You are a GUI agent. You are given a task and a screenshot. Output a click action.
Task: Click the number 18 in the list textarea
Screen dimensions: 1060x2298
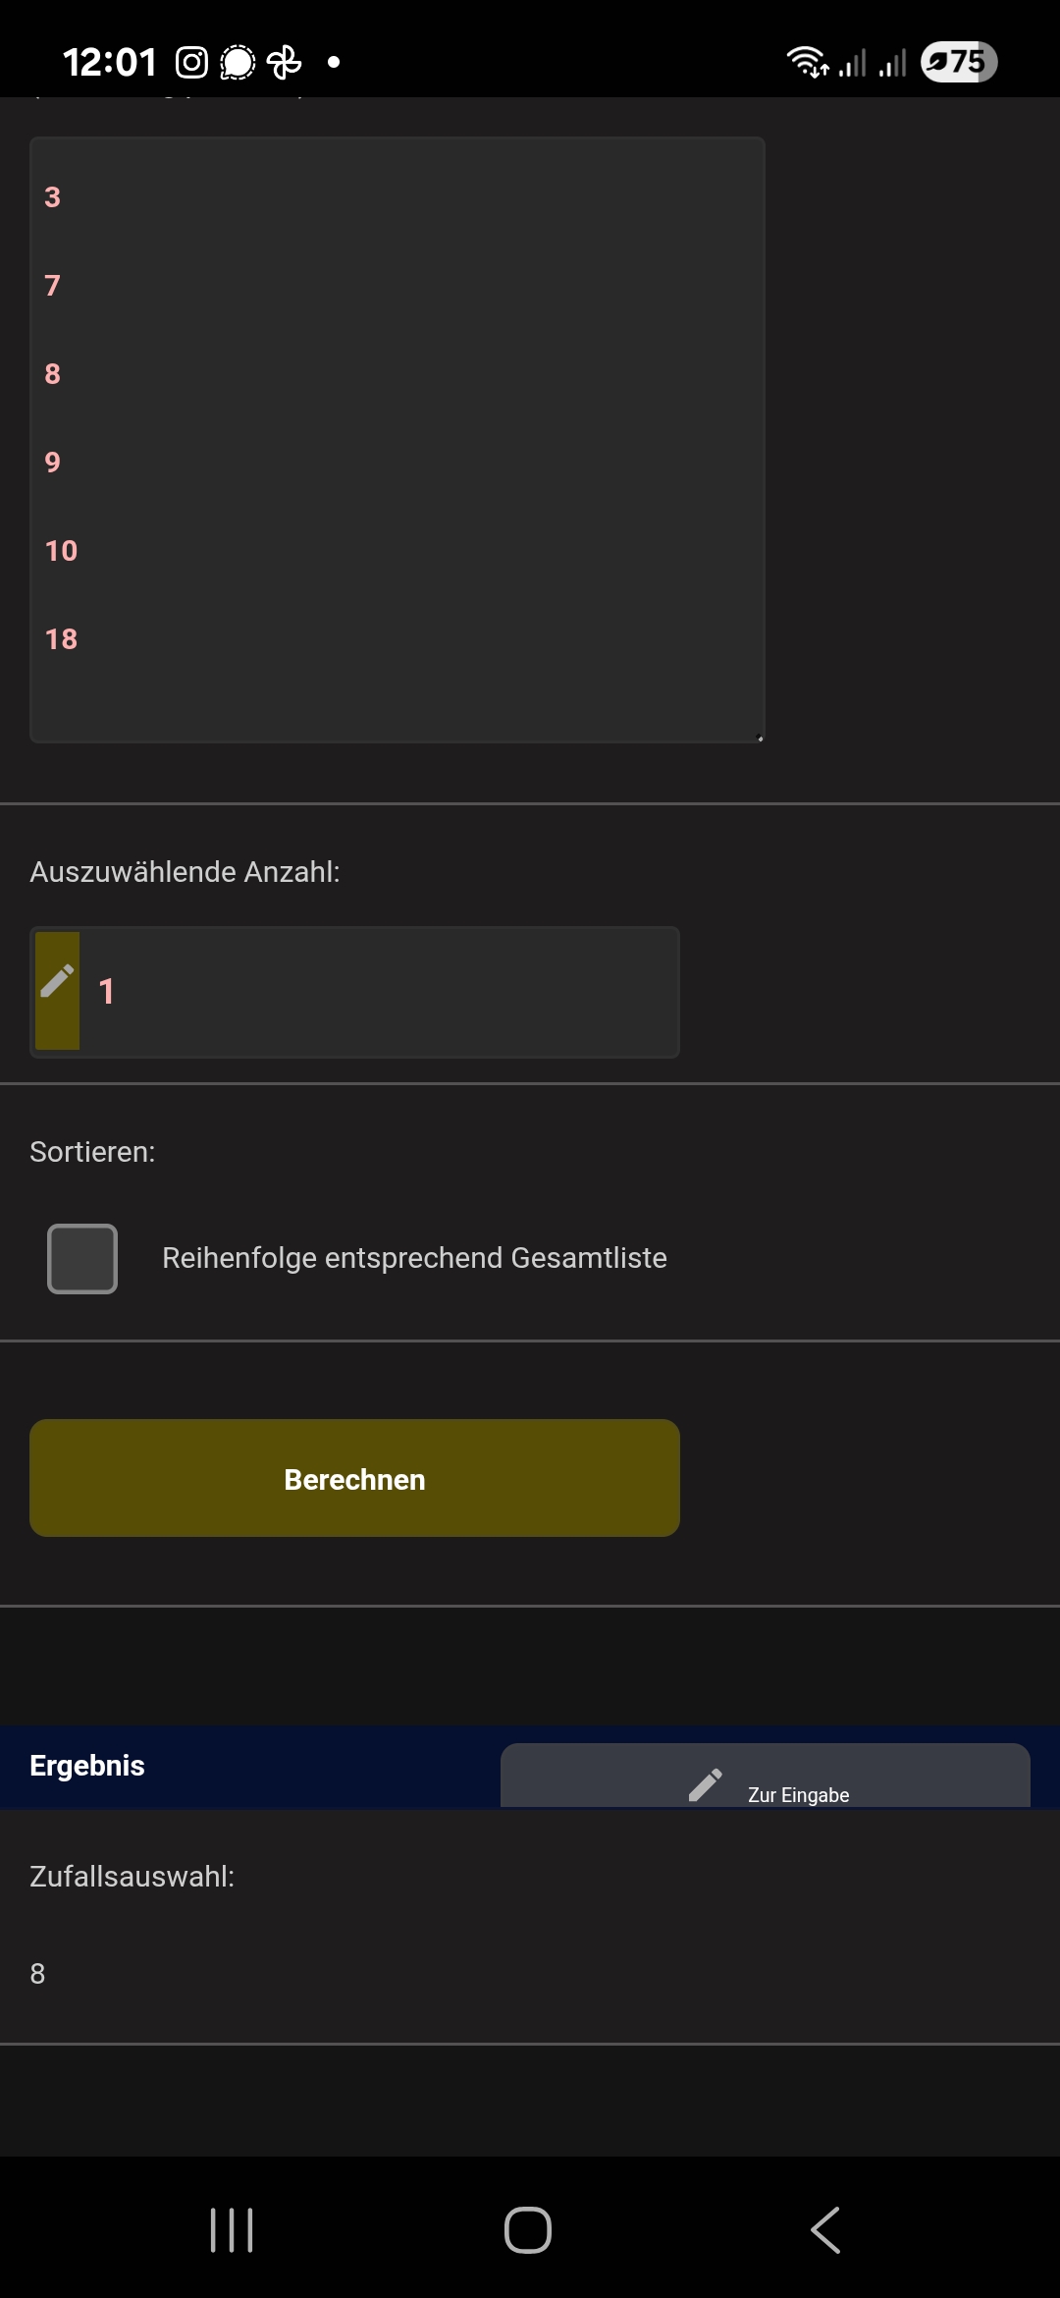[x=61, y=639]
